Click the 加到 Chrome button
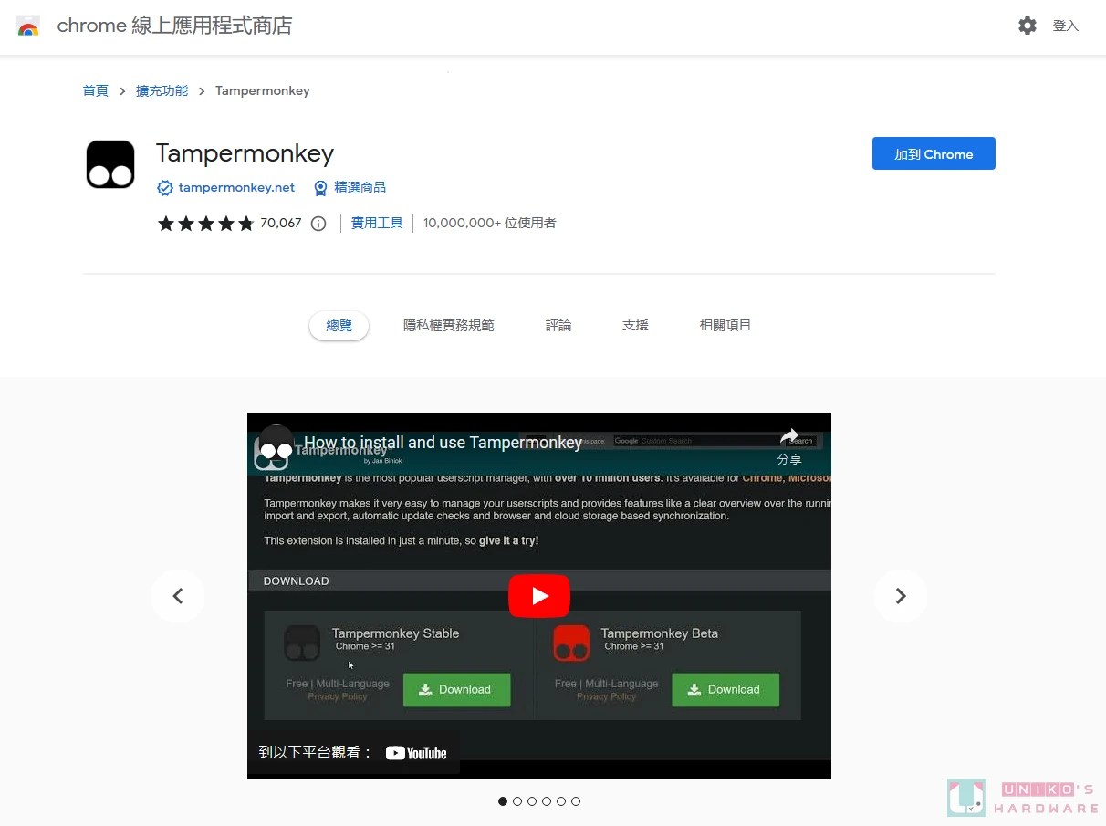Screen dimensions: 1106x826 pos(934,154)
